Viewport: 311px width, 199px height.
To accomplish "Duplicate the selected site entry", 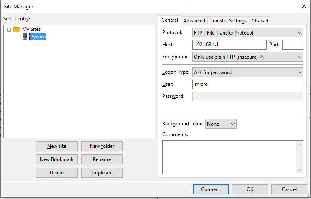I will click(x=102, y=173).
